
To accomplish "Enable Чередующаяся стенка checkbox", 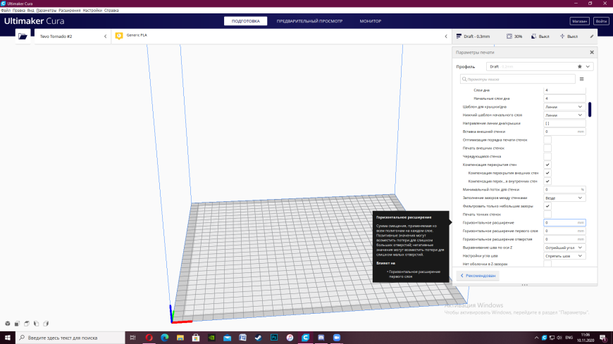I will (x=547, y=156).
